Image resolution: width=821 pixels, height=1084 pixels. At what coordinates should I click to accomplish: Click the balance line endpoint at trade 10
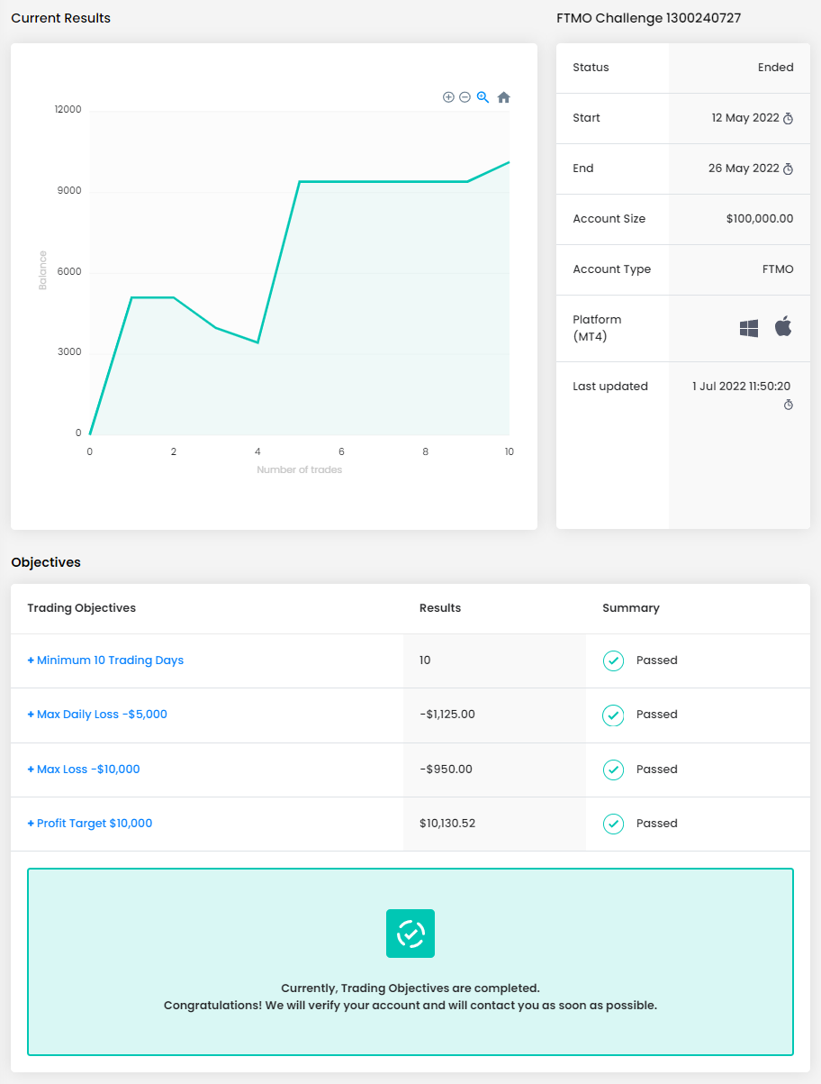pyautogui.click(x=509, y=162)
